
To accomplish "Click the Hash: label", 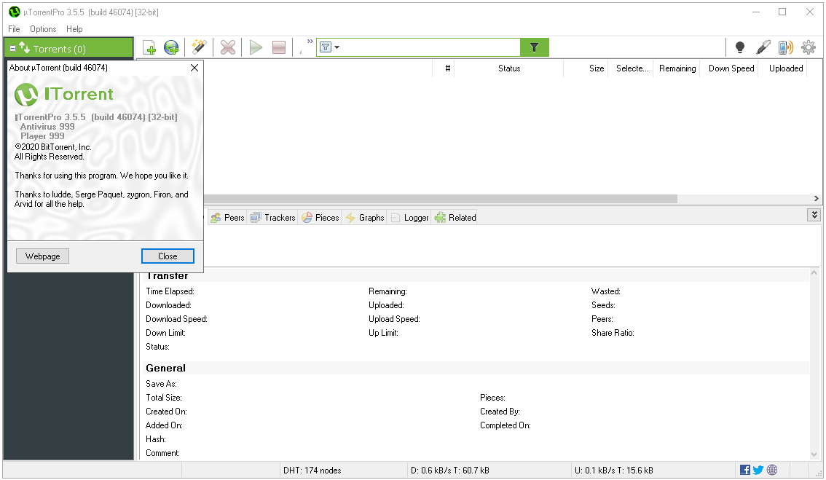I will pos(156,439).
